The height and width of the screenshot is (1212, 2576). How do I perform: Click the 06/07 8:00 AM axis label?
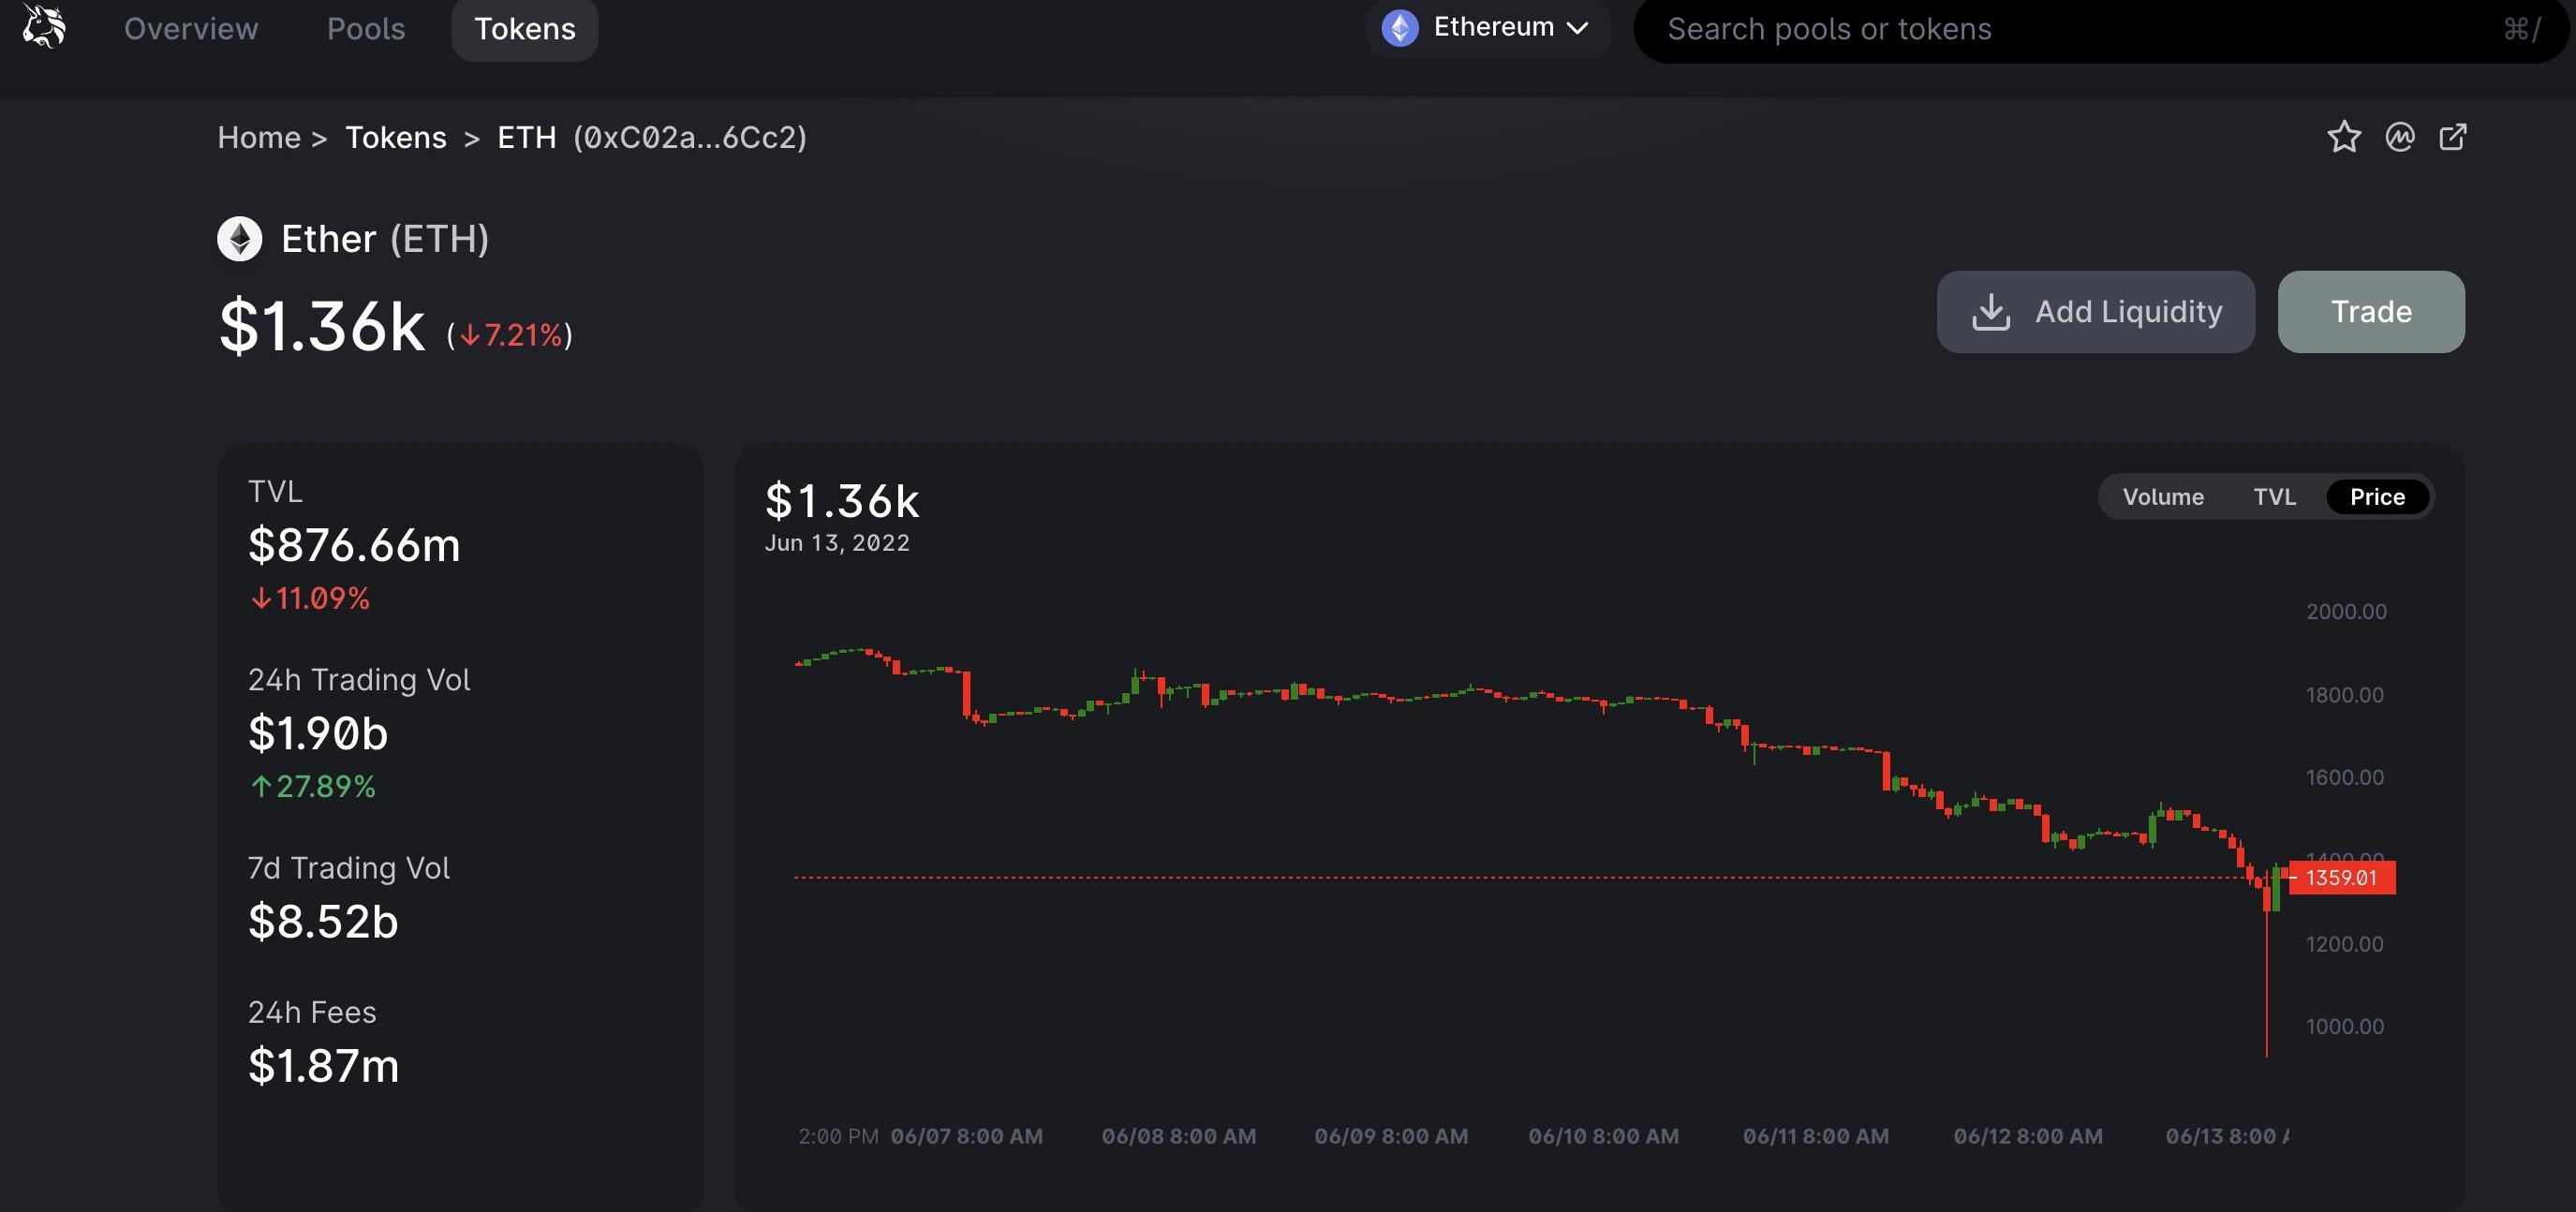[966, 1136]
